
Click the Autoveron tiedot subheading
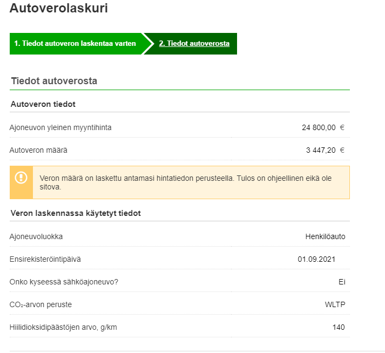43,104
